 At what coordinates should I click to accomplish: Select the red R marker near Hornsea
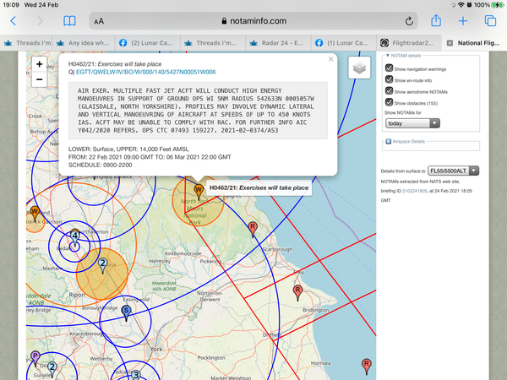(367, 366)
